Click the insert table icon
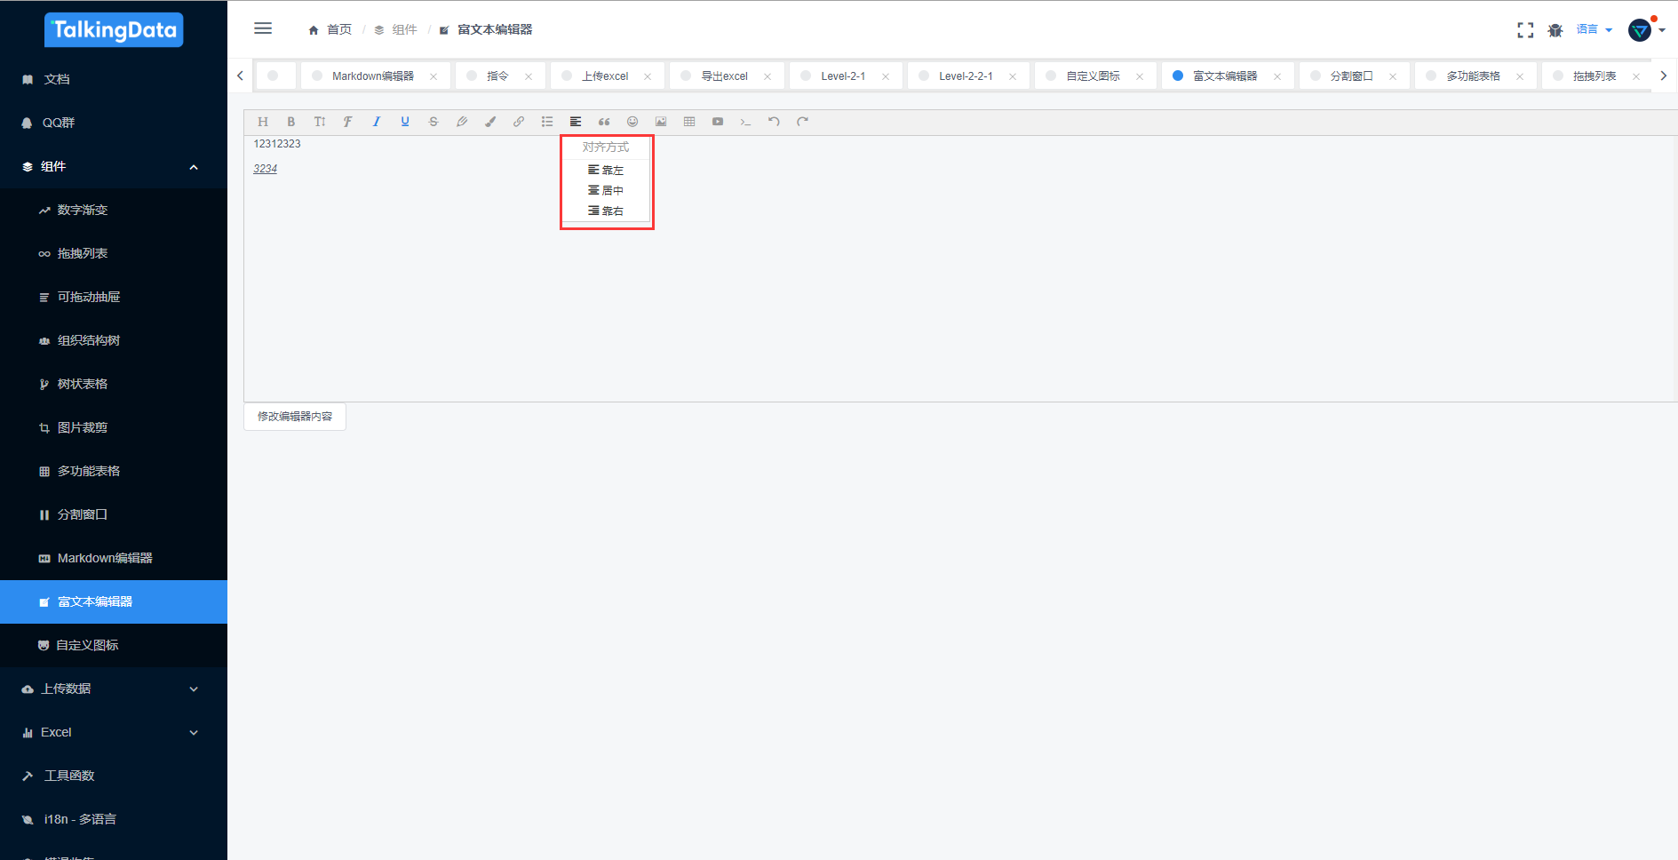The height and width of the screenshot is (860, 1678). click(689, 122)
